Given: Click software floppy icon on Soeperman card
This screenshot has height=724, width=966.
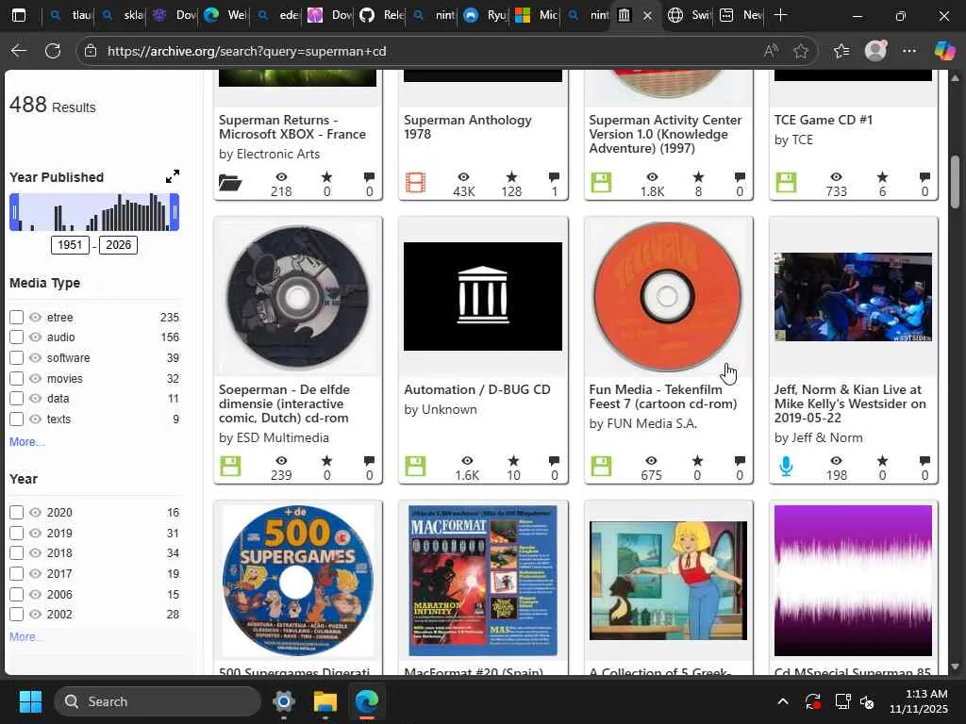Looking at the screenshot, I should [x=230, y=466].
